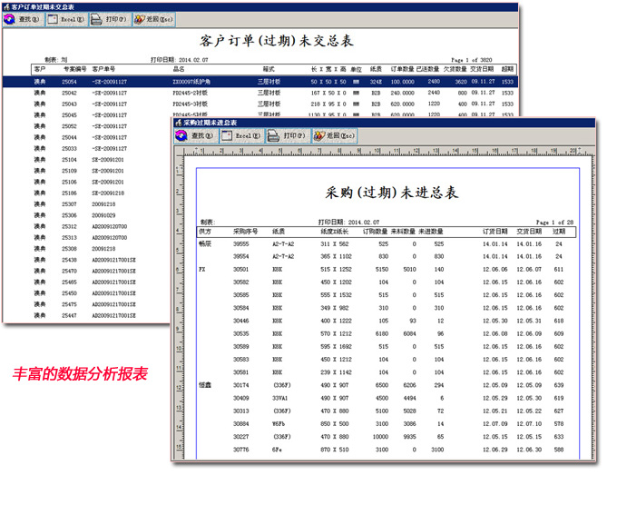Click 返回 (Esc) in purchase report window
This screenshot has height=515, width=617.
tap(333, 135)
